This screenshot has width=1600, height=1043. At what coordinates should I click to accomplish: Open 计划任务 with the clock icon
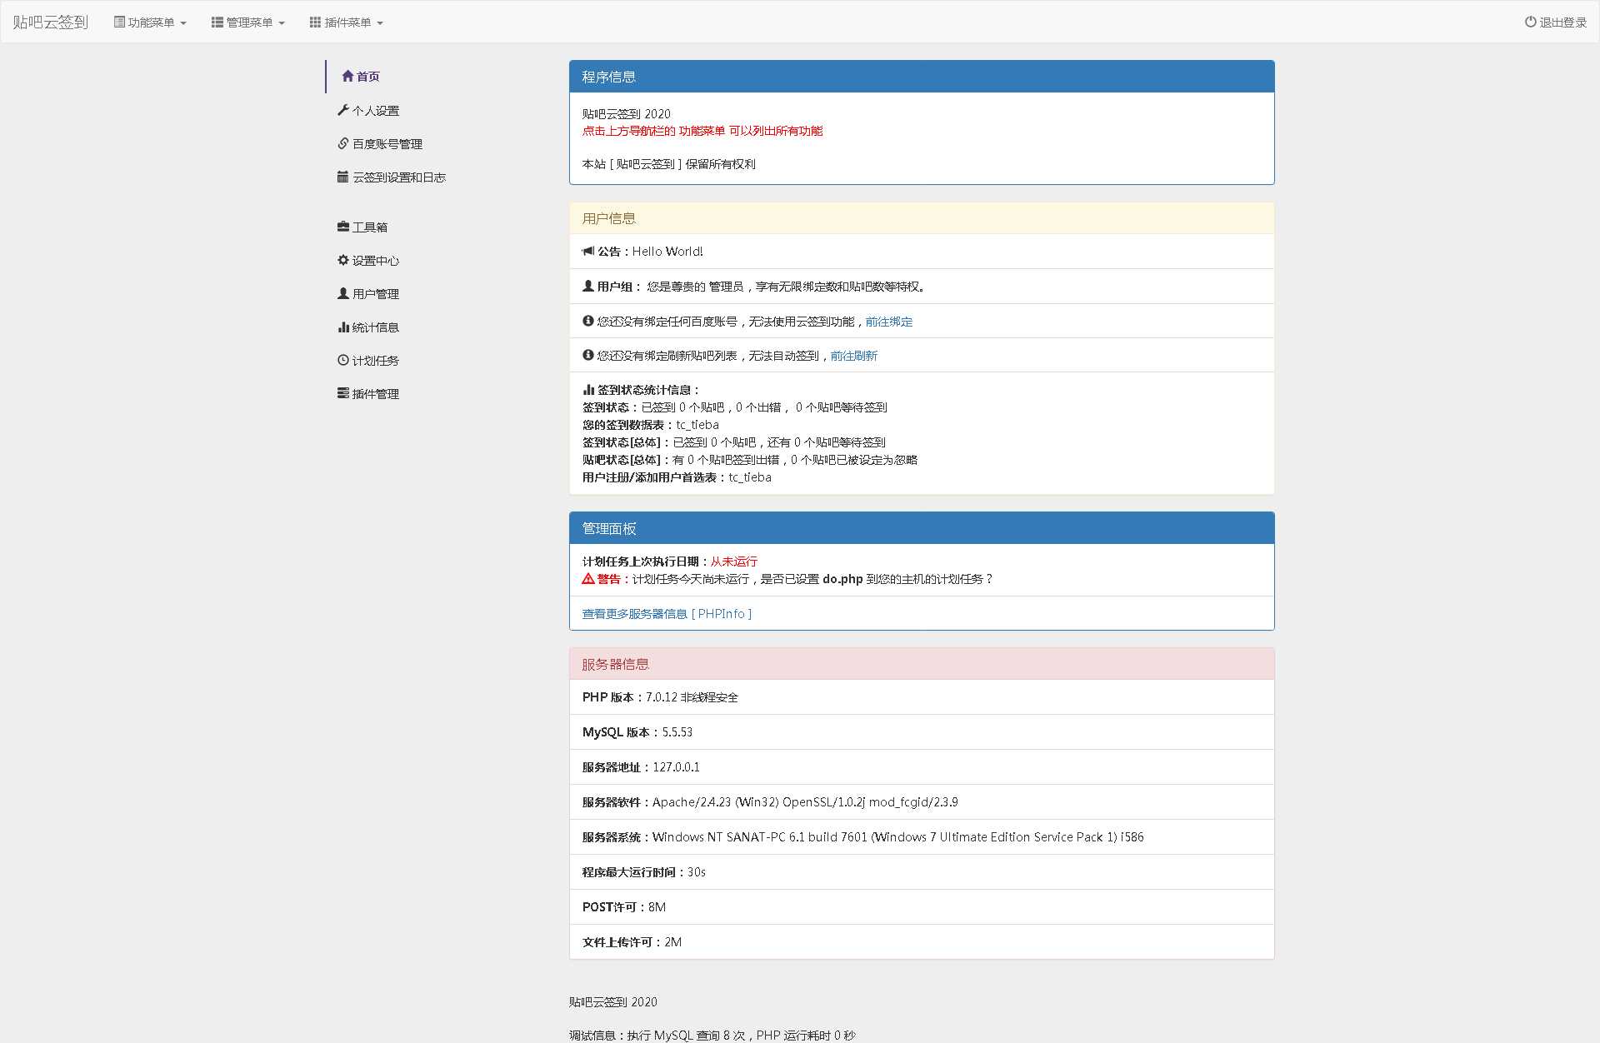(x=342, y=360)
